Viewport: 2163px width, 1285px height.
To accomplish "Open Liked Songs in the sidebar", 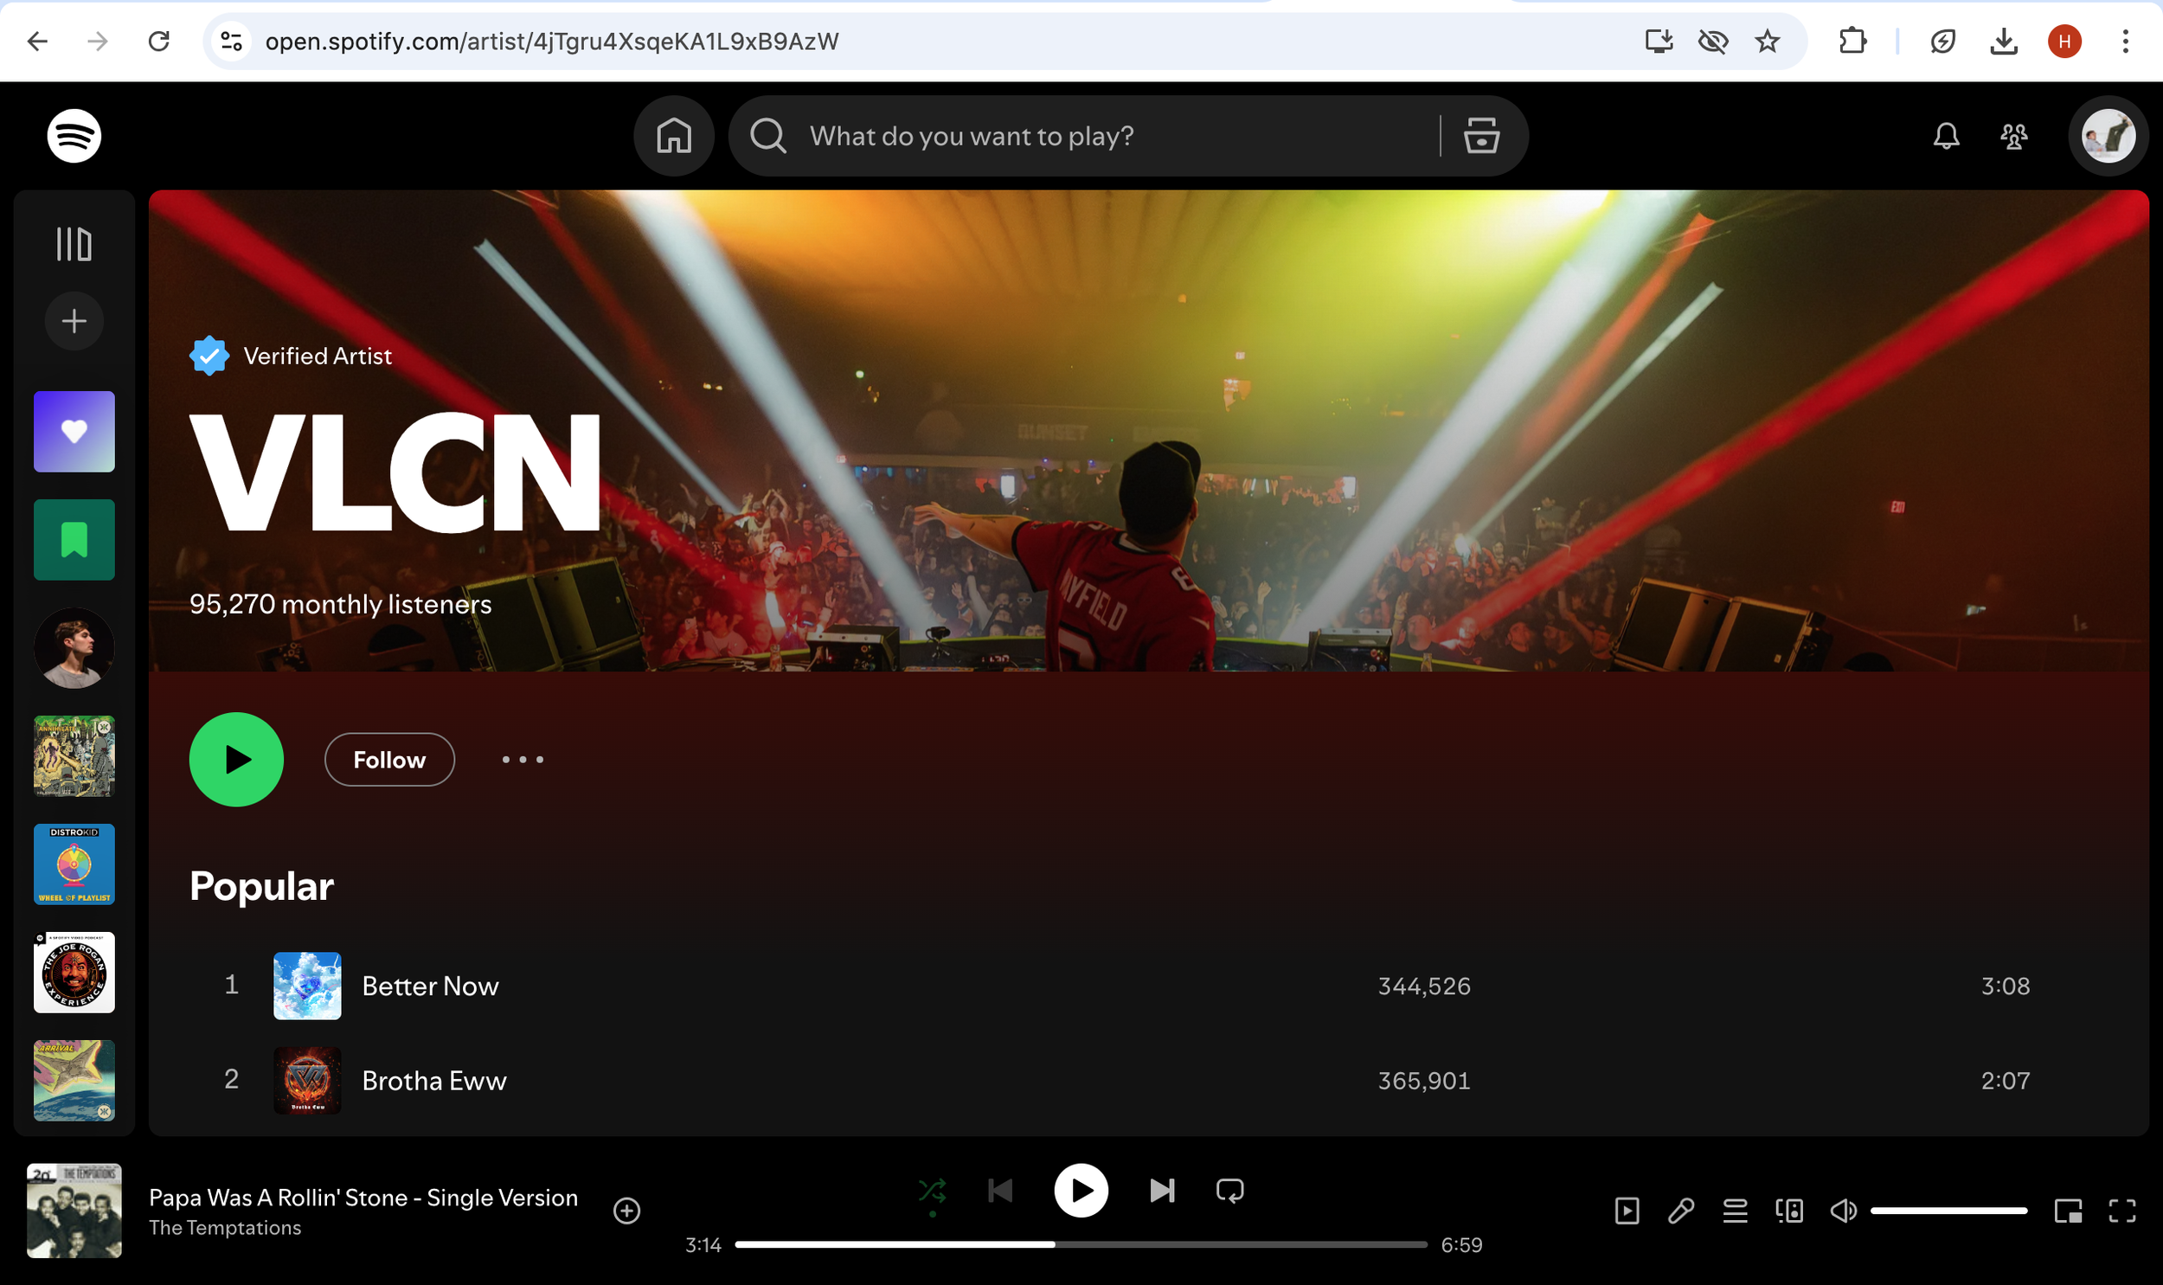I will pos(74,431).
